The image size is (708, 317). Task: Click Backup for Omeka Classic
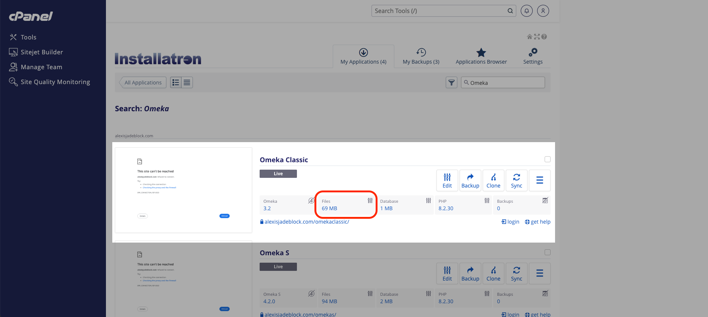pos(470,180)
